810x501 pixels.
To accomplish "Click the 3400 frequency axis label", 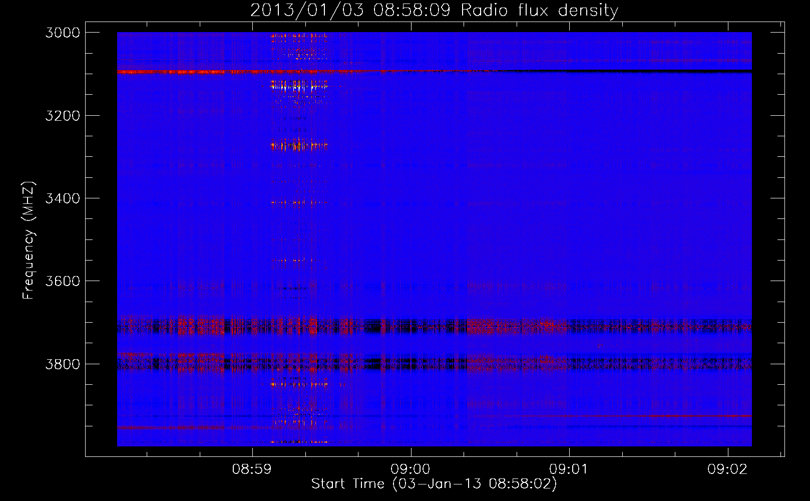I will coord(63,198).
